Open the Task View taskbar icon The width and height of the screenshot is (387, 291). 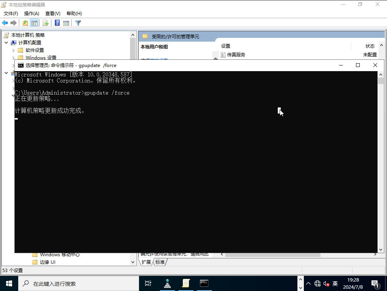pyautogui.click(x=148, y=283)
